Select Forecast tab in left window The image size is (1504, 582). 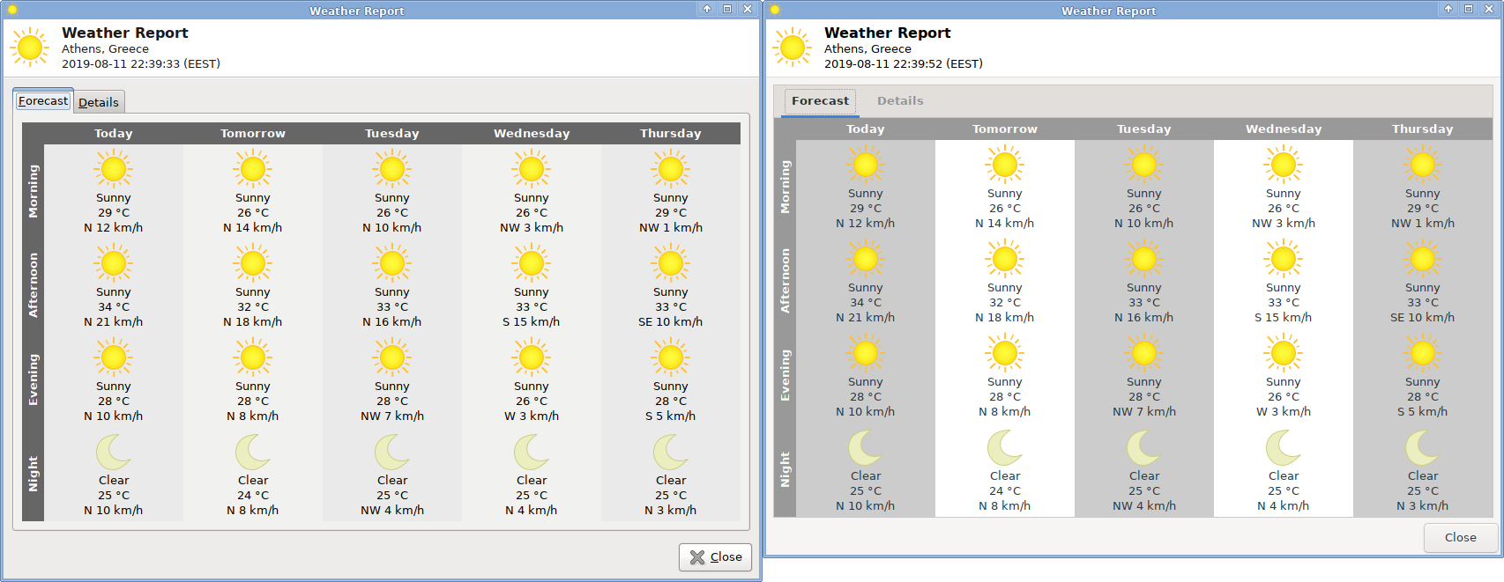click(x=43, y=101)
